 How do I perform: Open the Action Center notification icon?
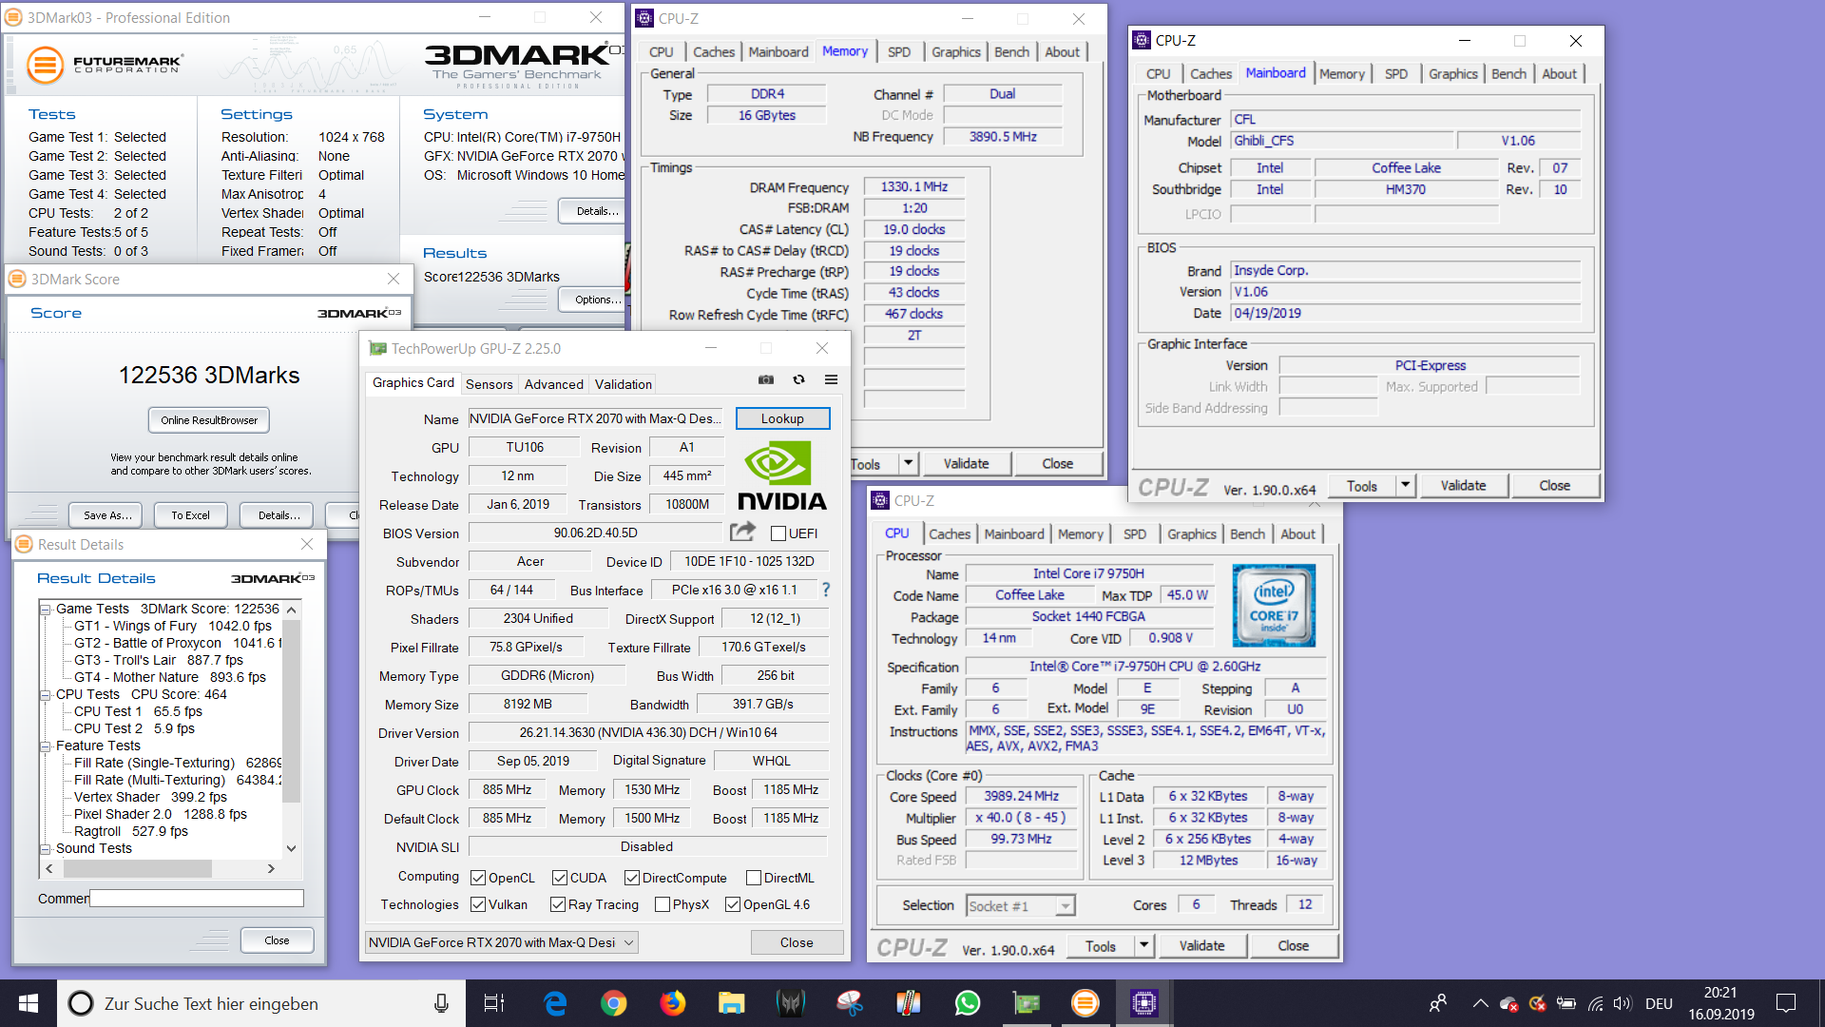point(1786,1003)
